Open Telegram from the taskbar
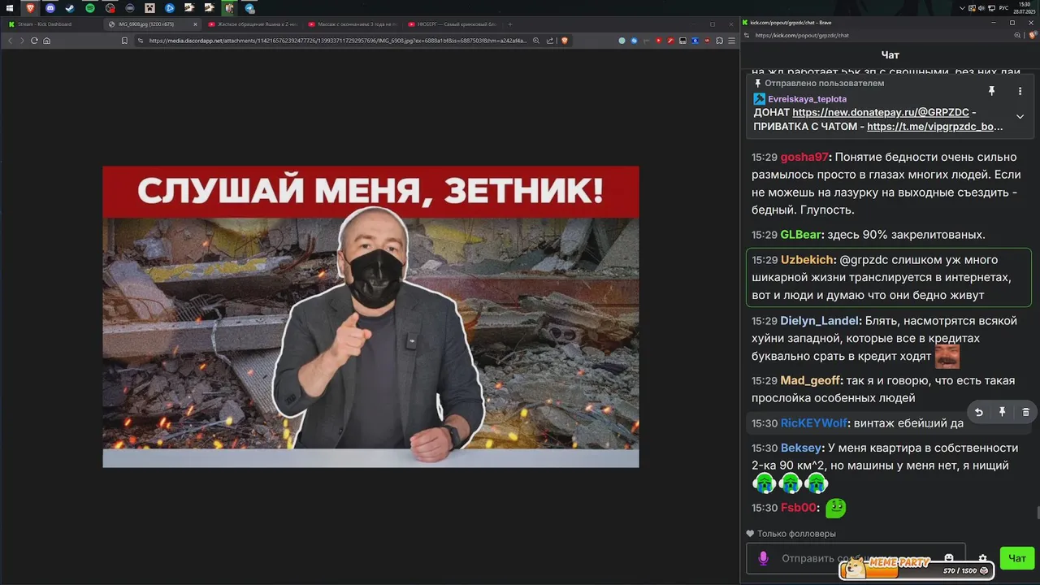 coord(249,8)
